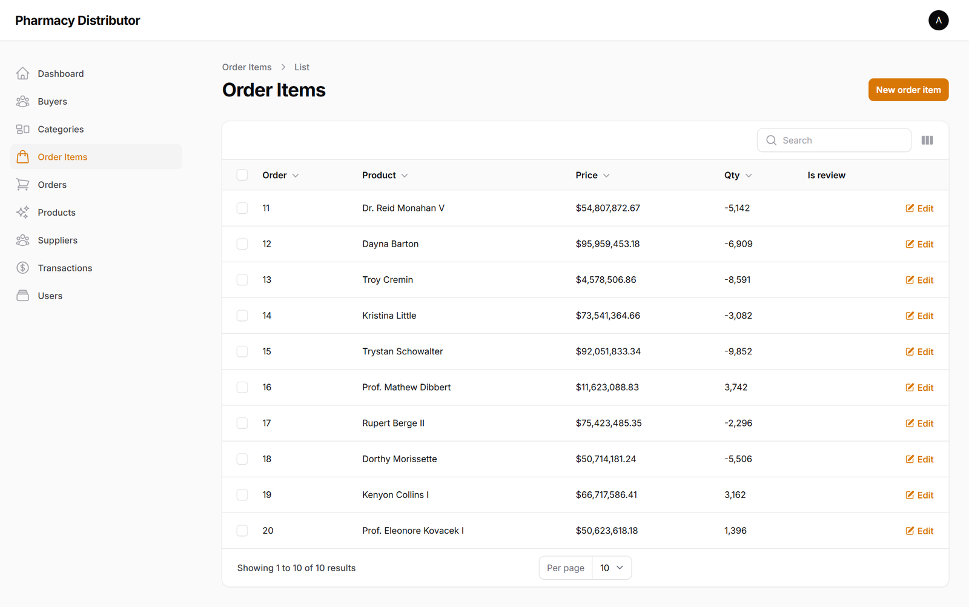Open Buyers via the people icon

point(22,101)
